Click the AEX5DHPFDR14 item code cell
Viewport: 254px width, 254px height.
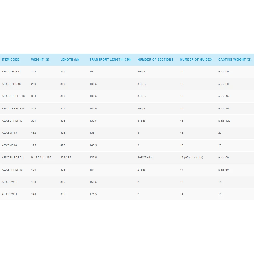pos(13,109)
